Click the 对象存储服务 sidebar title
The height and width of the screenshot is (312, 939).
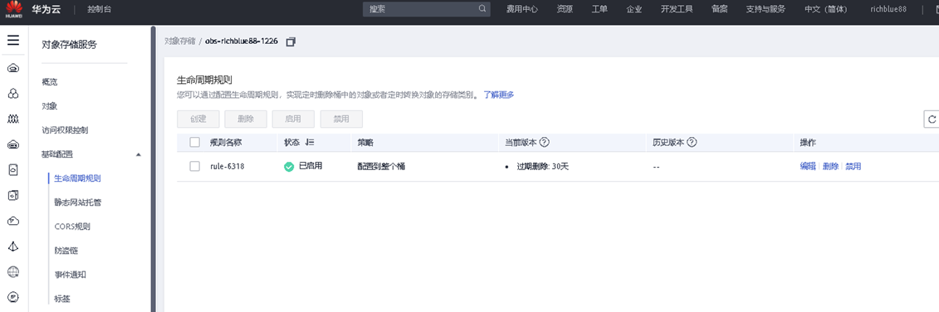69,44
